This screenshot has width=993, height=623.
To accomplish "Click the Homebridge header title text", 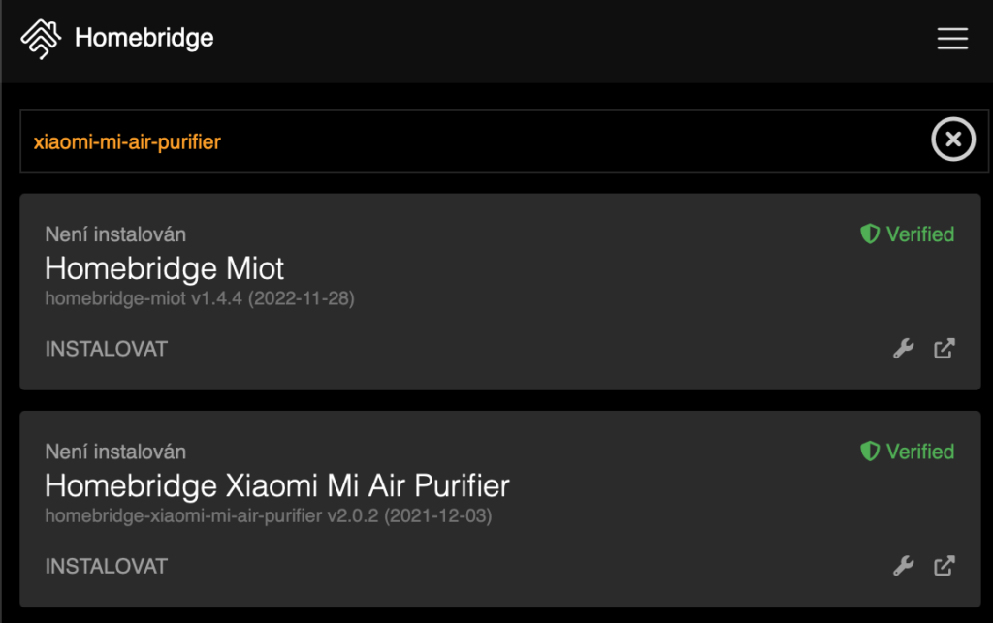I will [144, 39].
